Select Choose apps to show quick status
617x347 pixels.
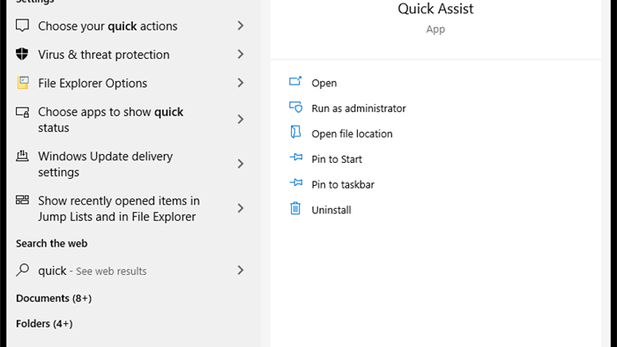coord(130,120)
